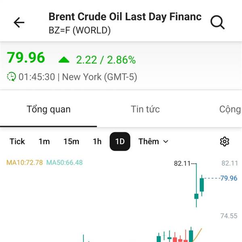
Task: Tap the 79.96 current price axis marker
Action: click(x=229, y=178)
